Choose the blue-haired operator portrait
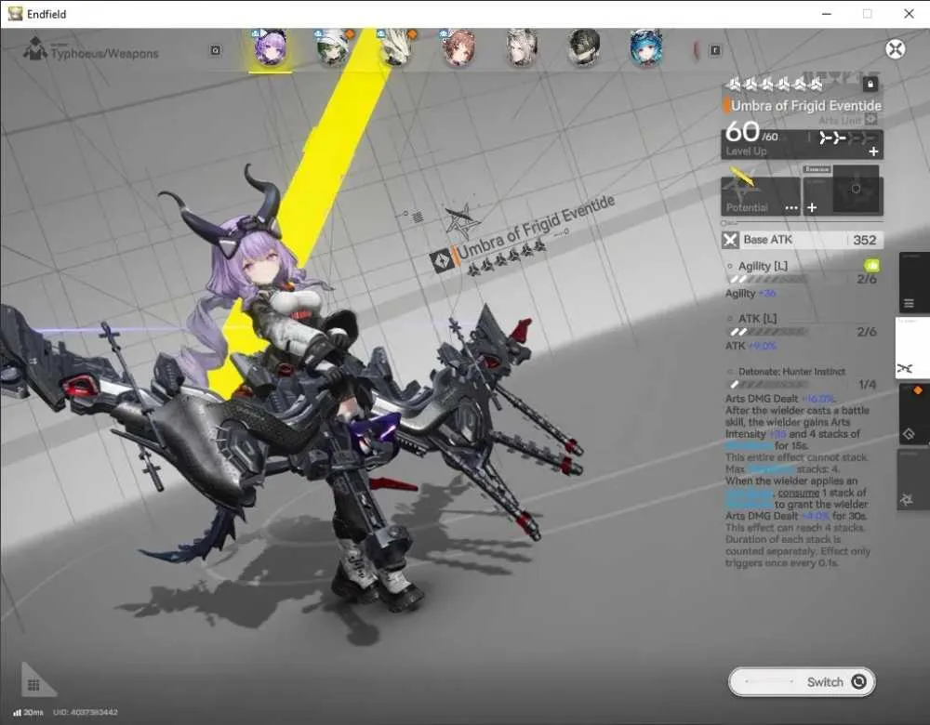 (x=646, y=47)
